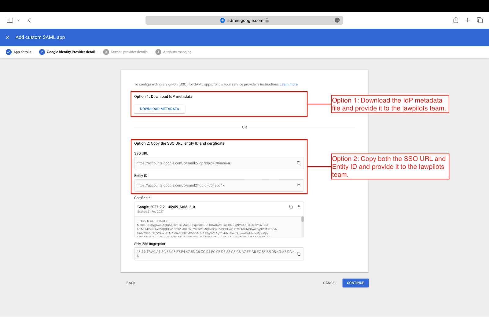Click Option 2: Copy the SSO URL heading
Viewport: 489px width, 317px height.
point(179,143)
